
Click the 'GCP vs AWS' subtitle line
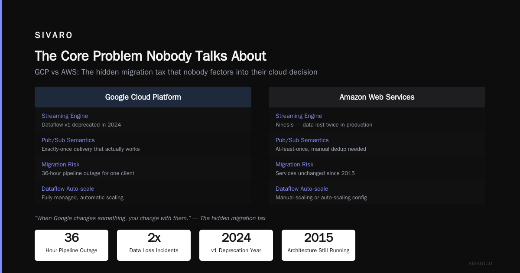[176, 72]
